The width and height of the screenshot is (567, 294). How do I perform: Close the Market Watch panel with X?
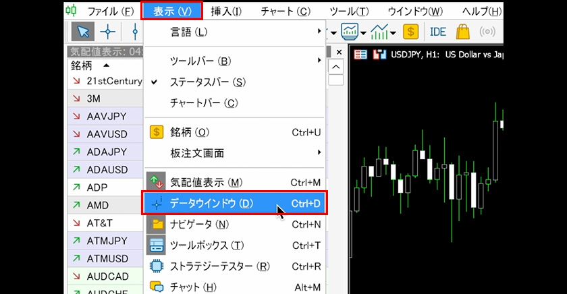tap(338, 52)
